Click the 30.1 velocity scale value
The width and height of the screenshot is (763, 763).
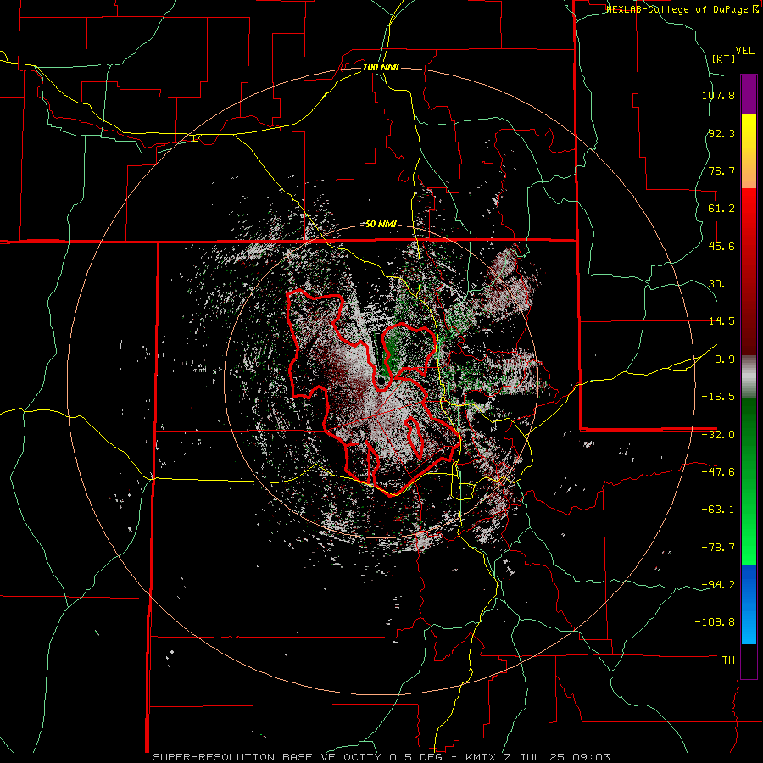pos(721,284)
